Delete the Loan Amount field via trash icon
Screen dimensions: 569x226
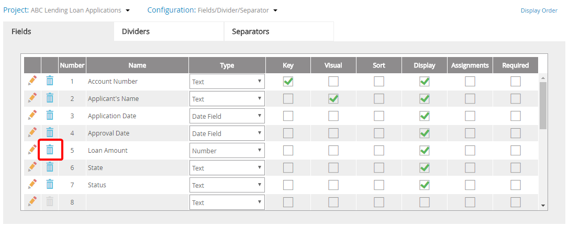coord(50,150)
